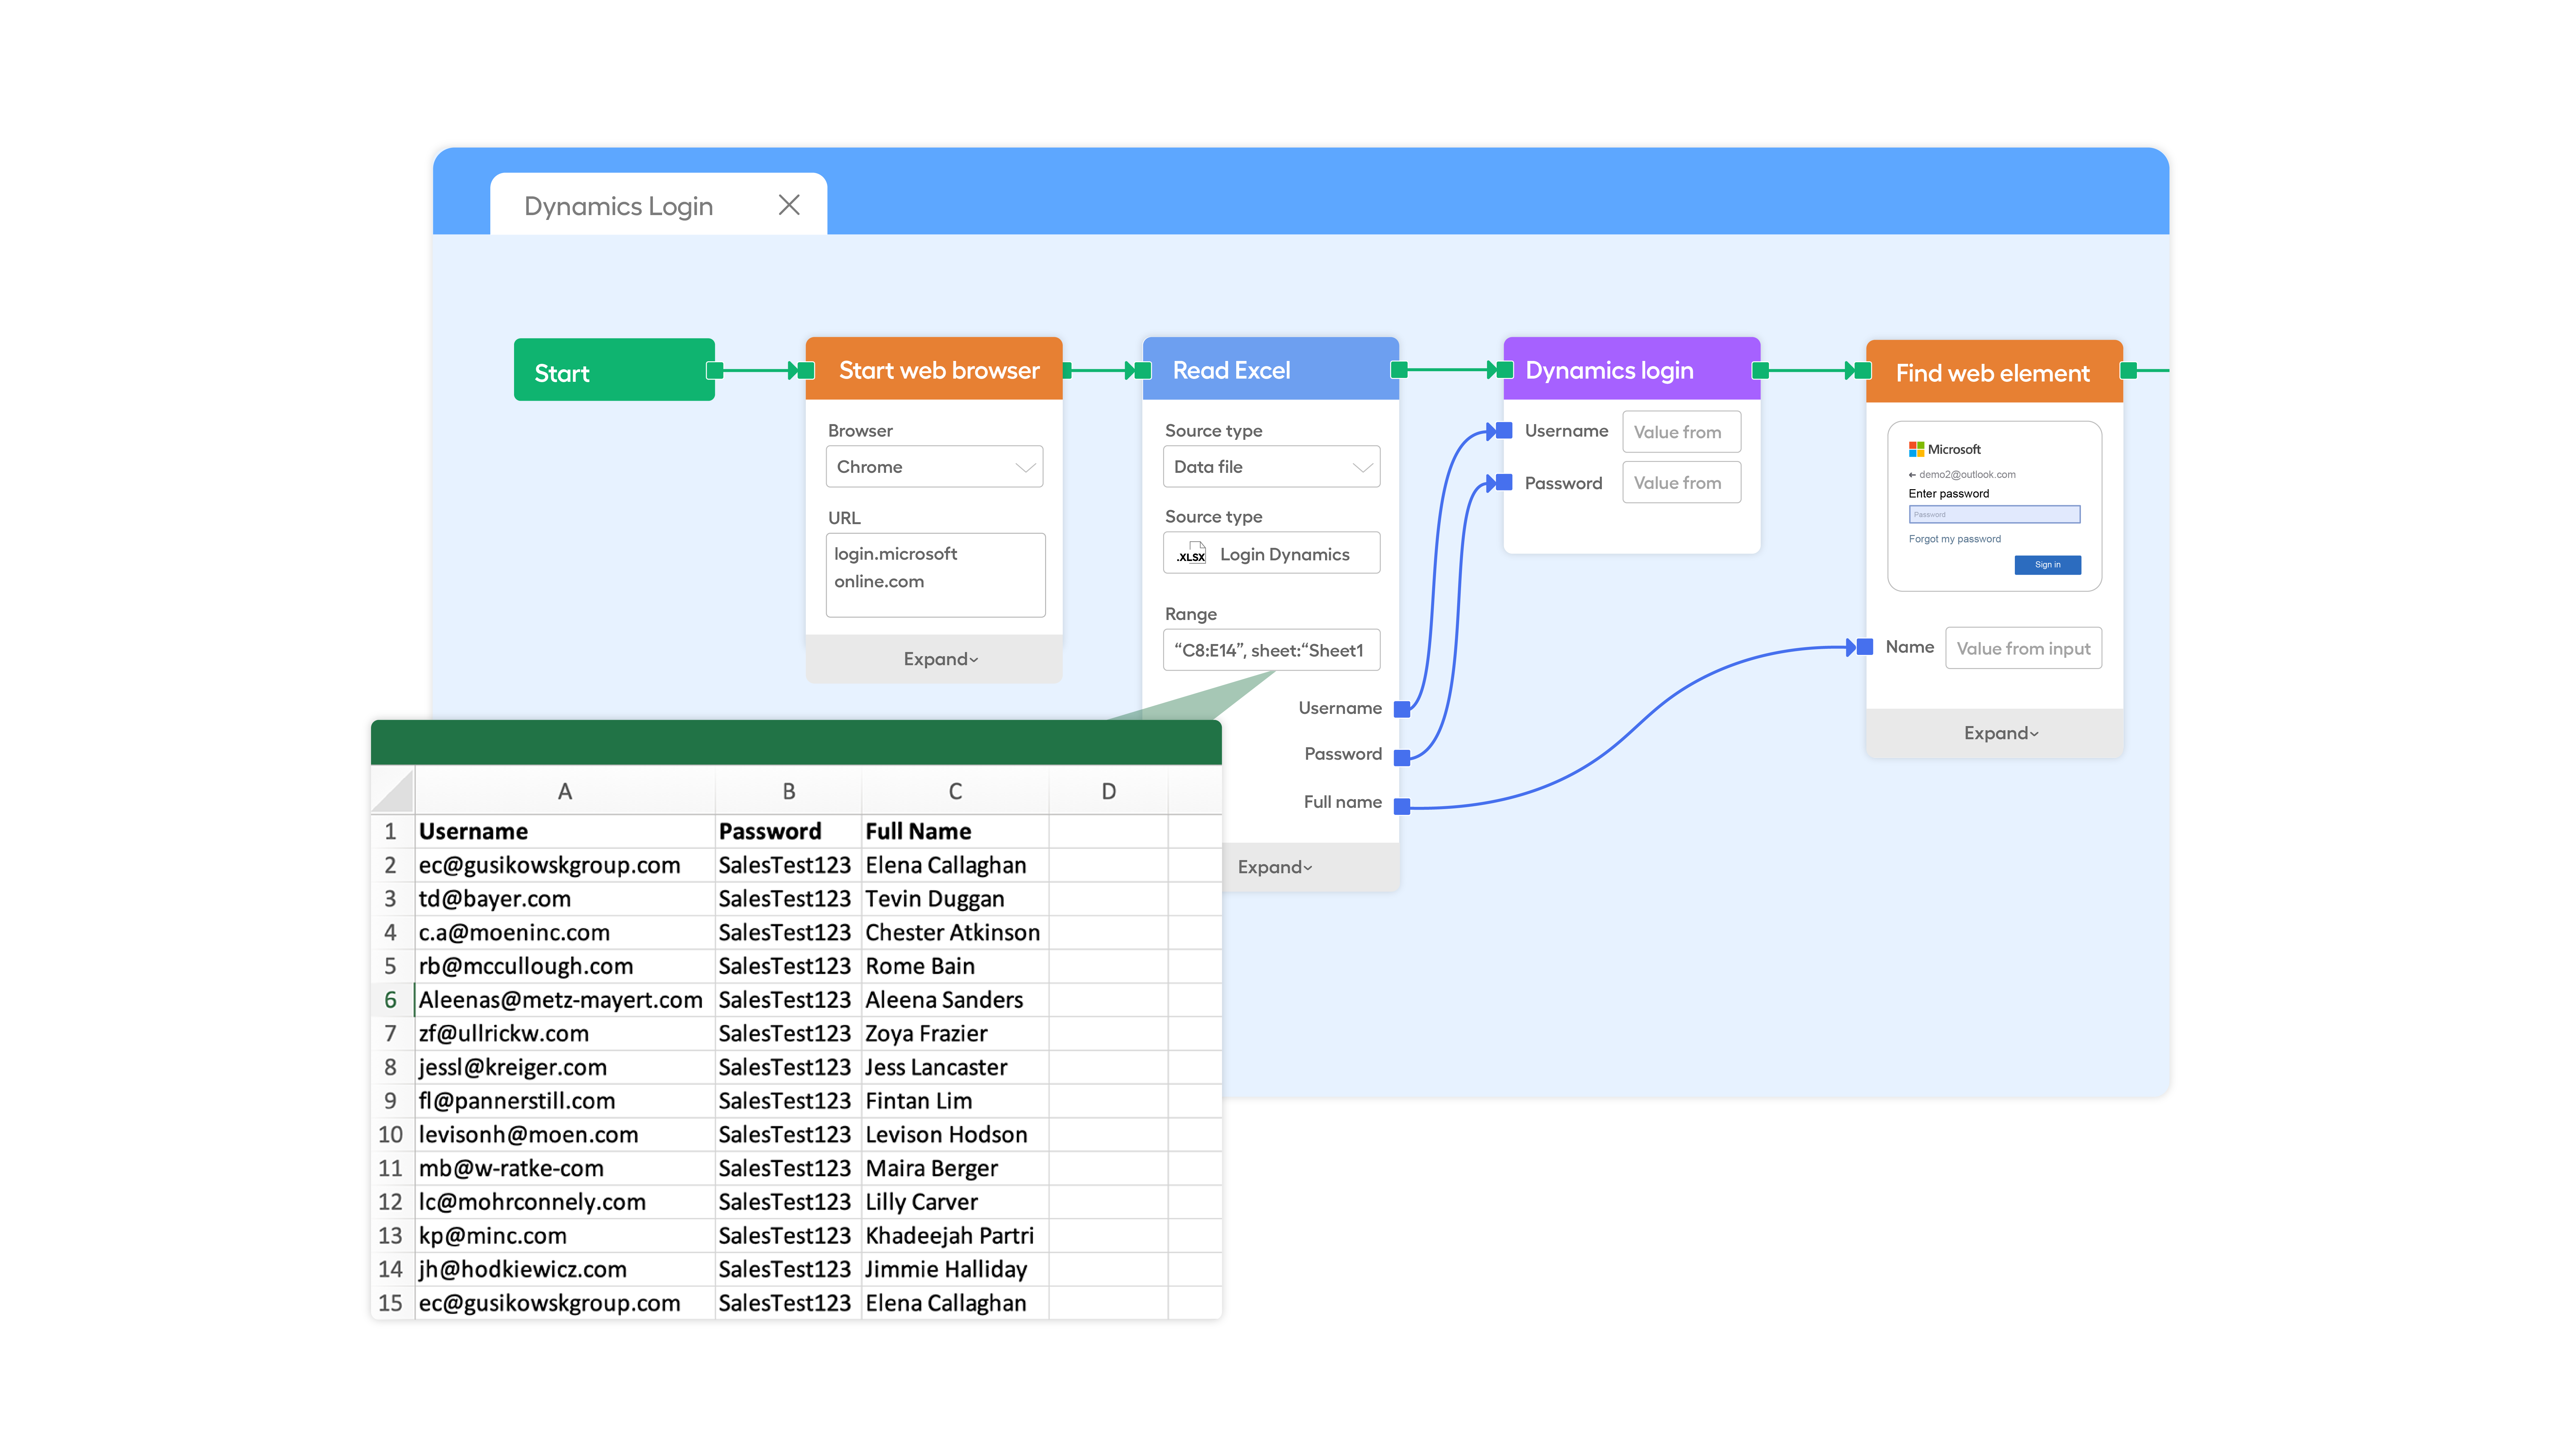Click the Read Excel output connector
This screenshot has width=2560, height=1456.
point(1399,370)
